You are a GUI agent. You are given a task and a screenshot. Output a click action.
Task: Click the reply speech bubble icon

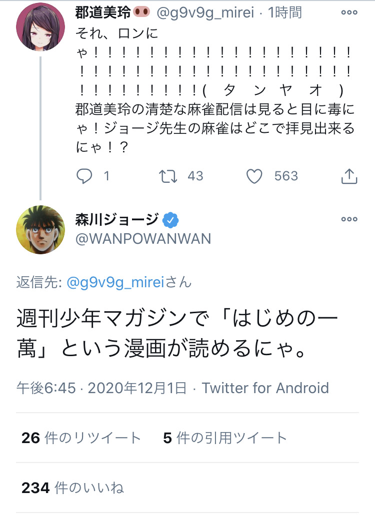coord(84,176)
